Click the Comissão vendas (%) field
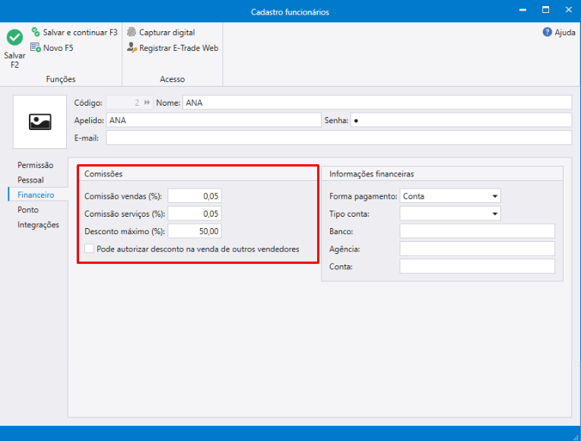Screen dimensions: 581x441 (x=195, y=196)
